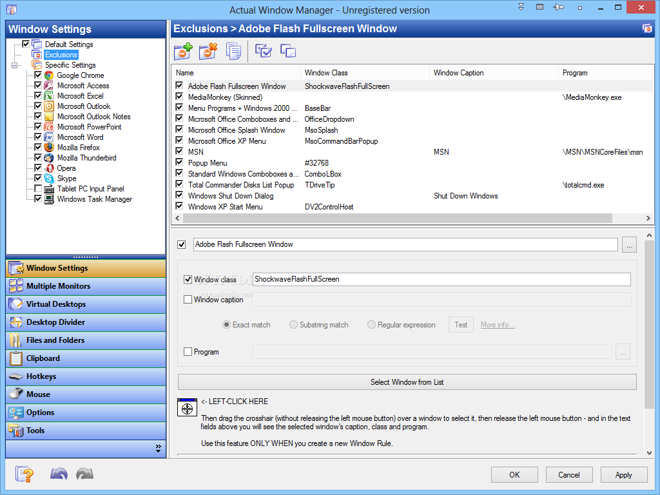
Task: Click the Mozilla Firefox icon in tree
Action: click(49, 148)
